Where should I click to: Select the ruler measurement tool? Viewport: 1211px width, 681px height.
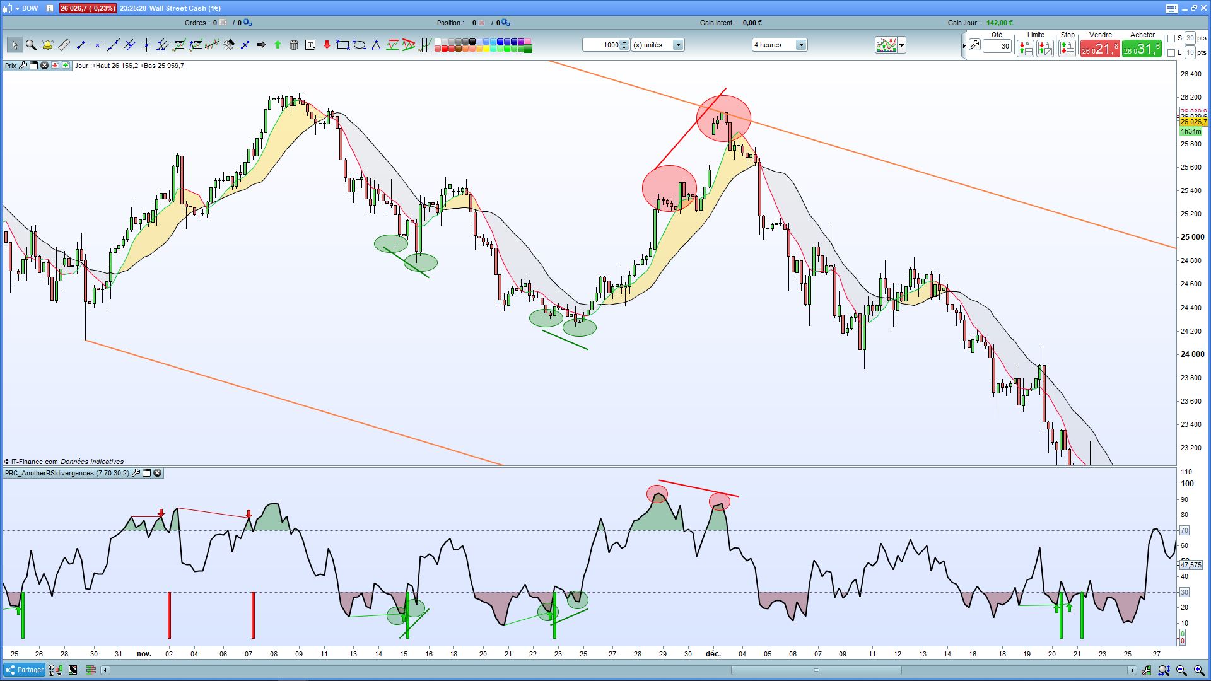tap(64, 45)
